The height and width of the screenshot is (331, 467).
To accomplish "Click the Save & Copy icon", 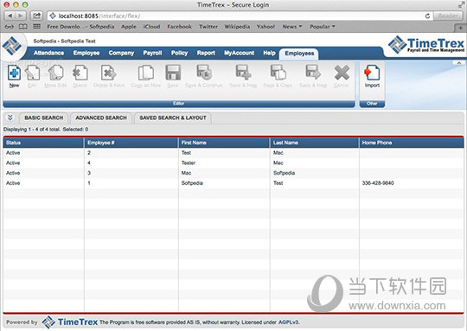I will pyautogui.click(x=278, y=73).
